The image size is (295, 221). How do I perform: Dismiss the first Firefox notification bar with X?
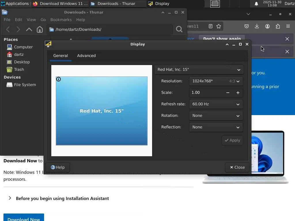tap(287, 39)
